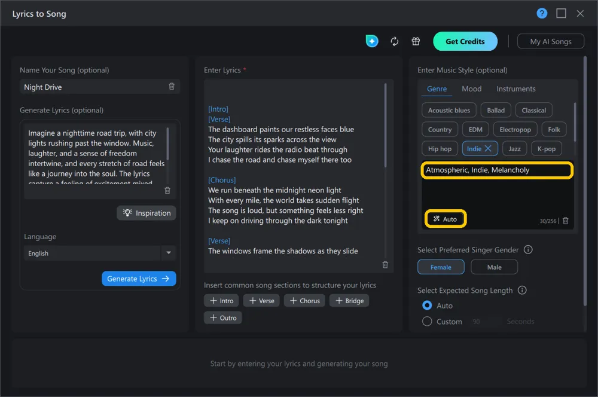The image size is (598, 397).
Task: Open My AI Songs
Action: click(x=550, y=41)
